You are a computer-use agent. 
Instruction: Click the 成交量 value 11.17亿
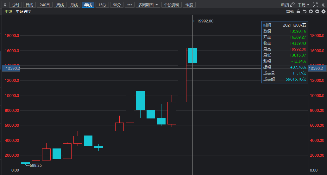(299, 73)
